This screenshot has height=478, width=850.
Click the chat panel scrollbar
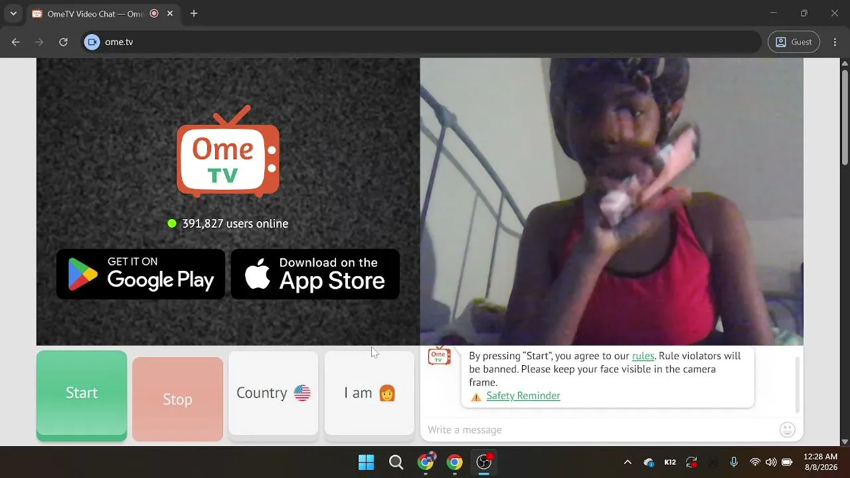click(x=798, y=384)
